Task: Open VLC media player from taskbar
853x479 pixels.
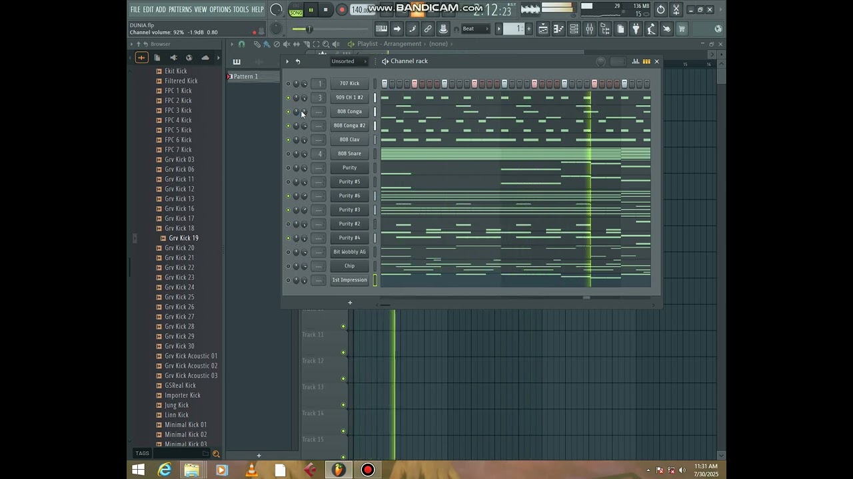Action: click(251, 470)
